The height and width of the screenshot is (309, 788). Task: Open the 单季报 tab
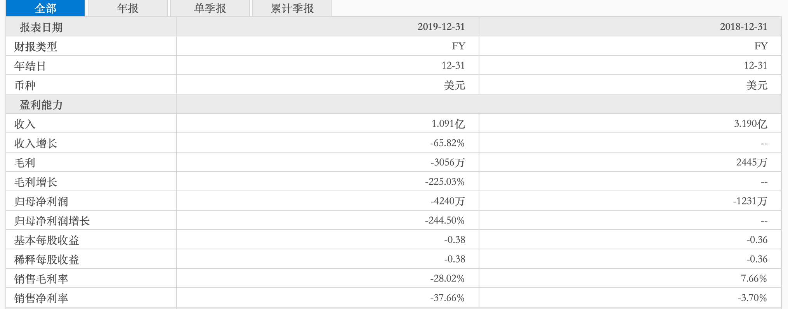pyautogui.click(x=210, y=8)
